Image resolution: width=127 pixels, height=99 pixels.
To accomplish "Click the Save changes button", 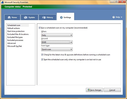I will pyautogui.click(x=94, y=90).
